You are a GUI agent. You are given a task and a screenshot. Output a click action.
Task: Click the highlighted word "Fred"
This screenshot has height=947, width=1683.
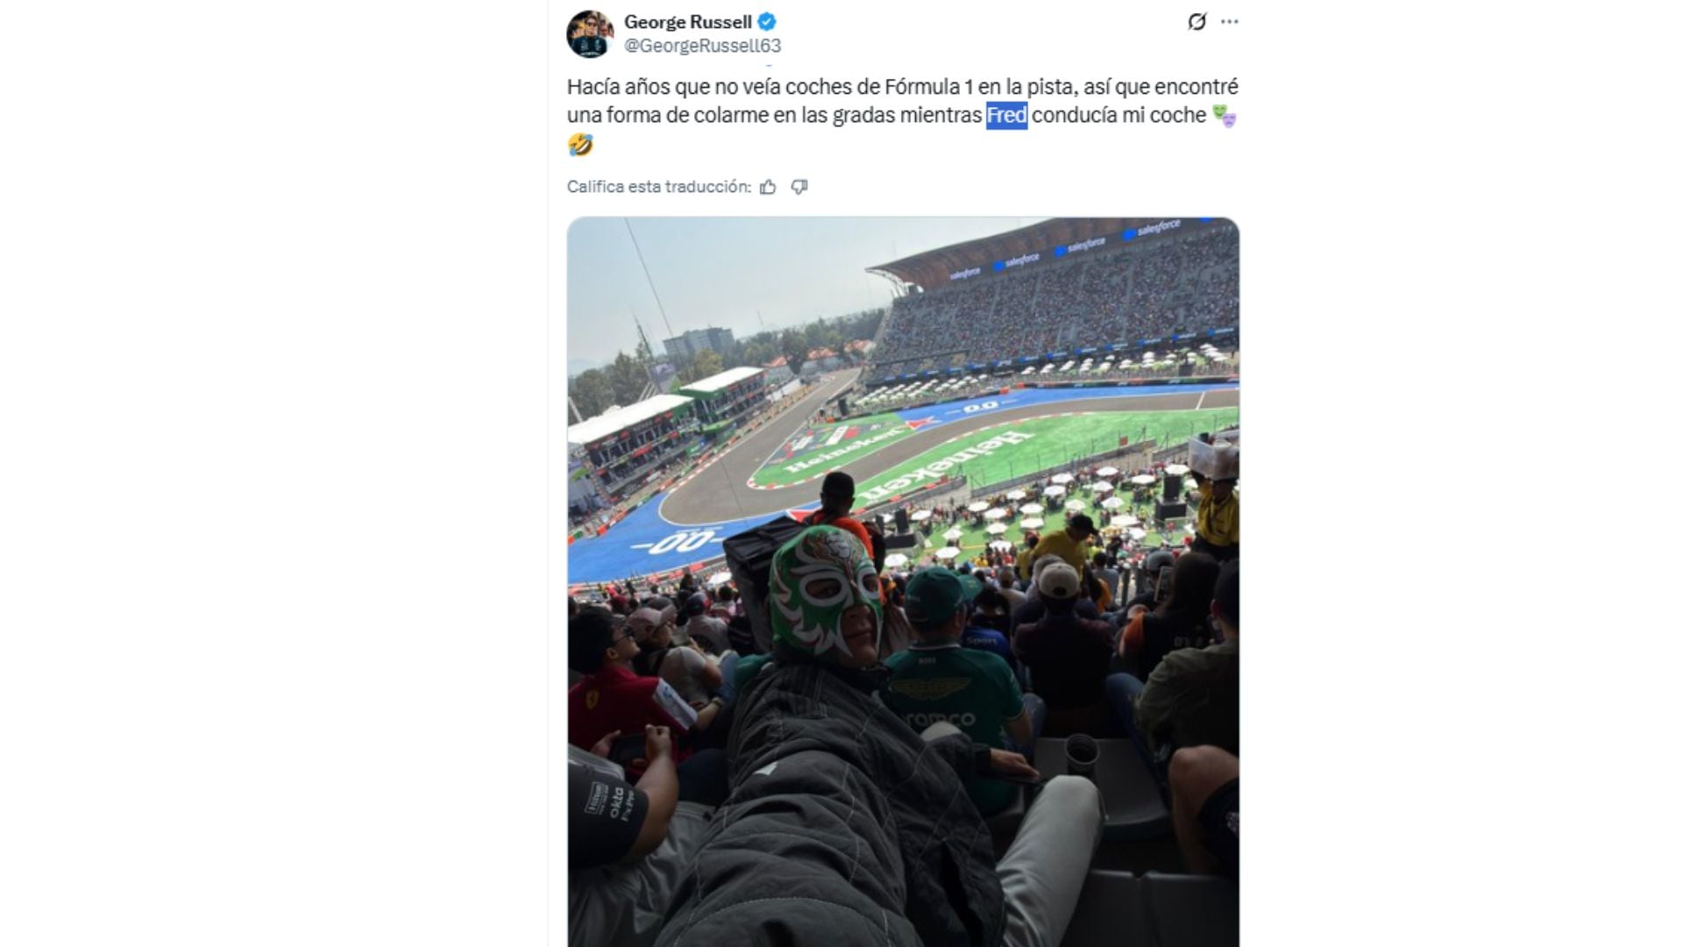(1006, 116)
